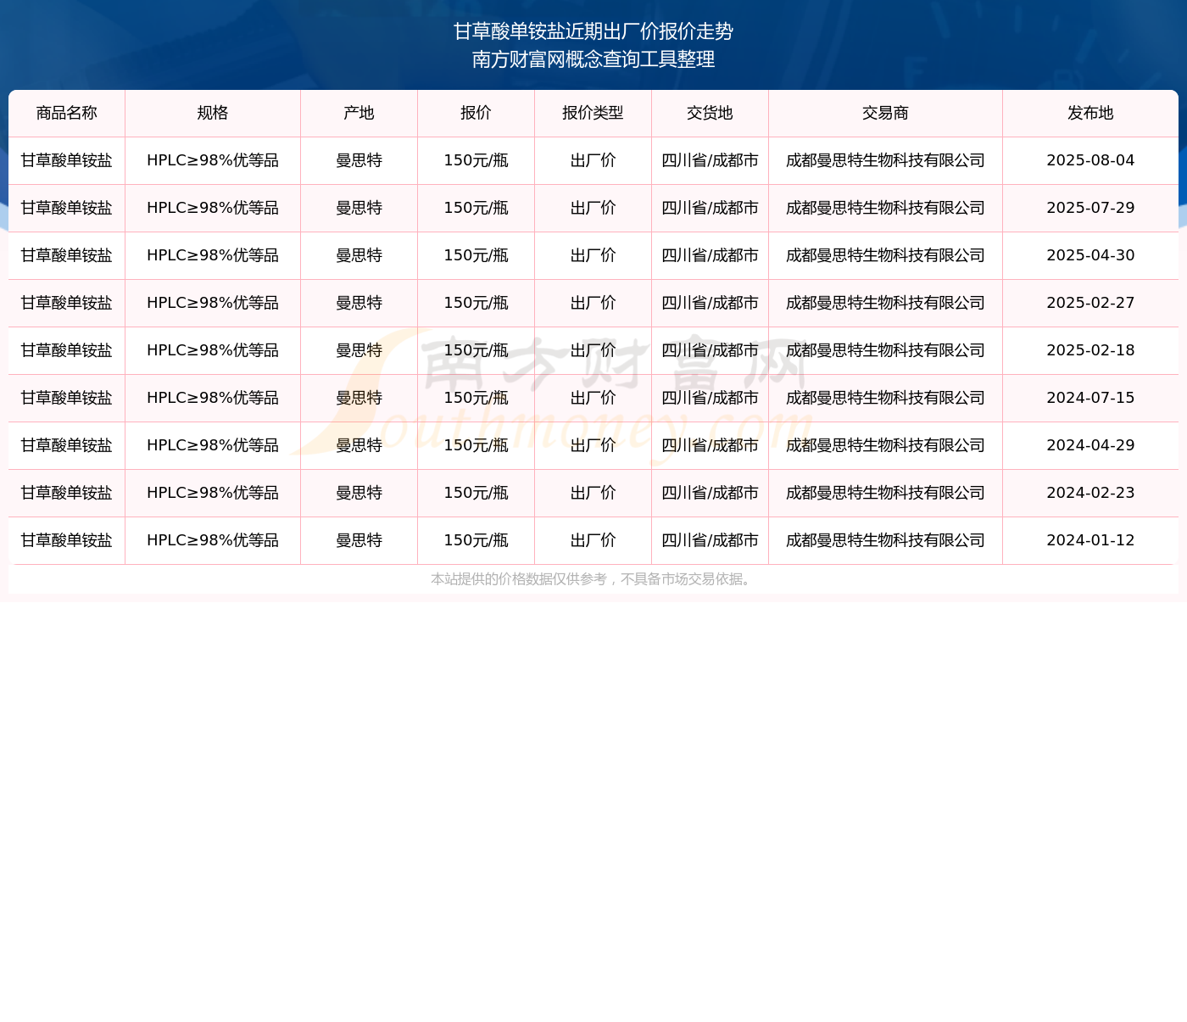Viewport: 1187px width, 1022px height.
Task: Click the title 甘草酸单铵盐近期出厂价报价走势
Action: pos(593,31)
